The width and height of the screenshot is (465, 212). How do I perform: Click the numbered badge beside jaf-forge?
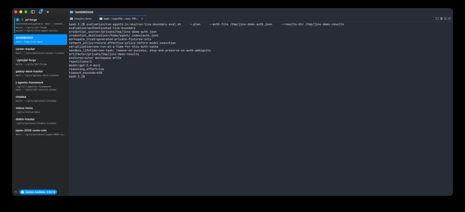[17, 20]
